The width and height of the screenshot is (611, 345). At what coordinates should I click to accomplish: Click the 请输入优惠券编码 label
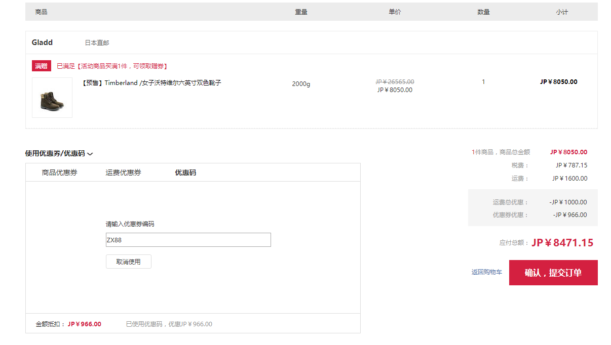tap(130, 224)
